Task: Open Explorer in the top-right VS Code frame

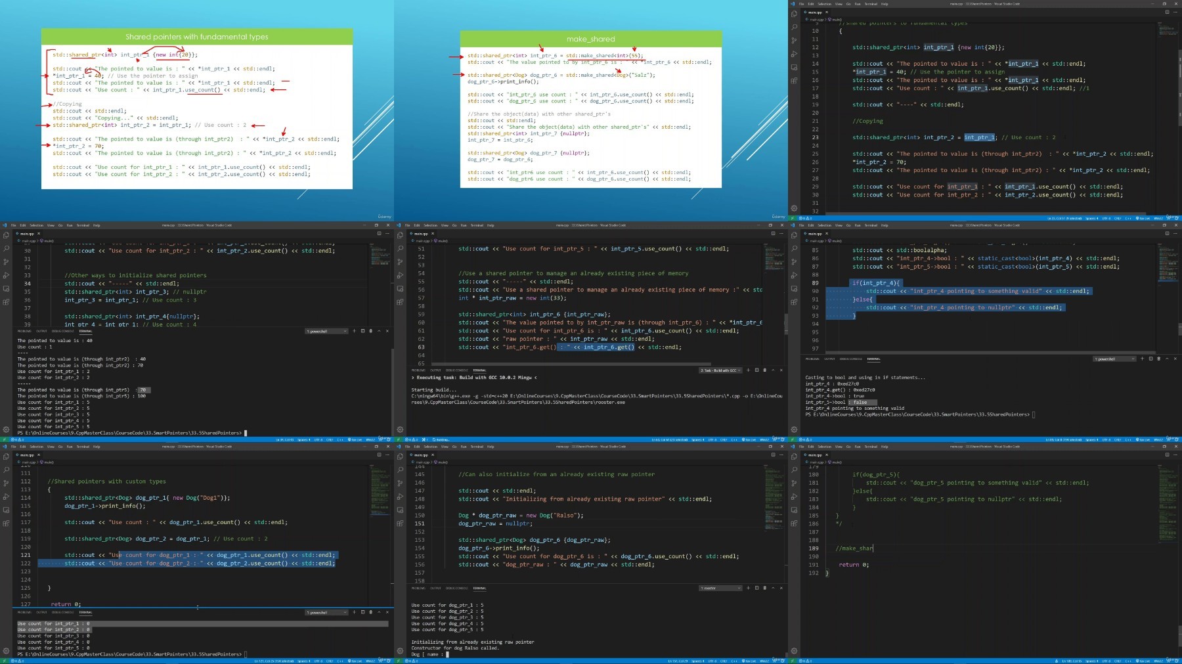Action: coord(794,14)
